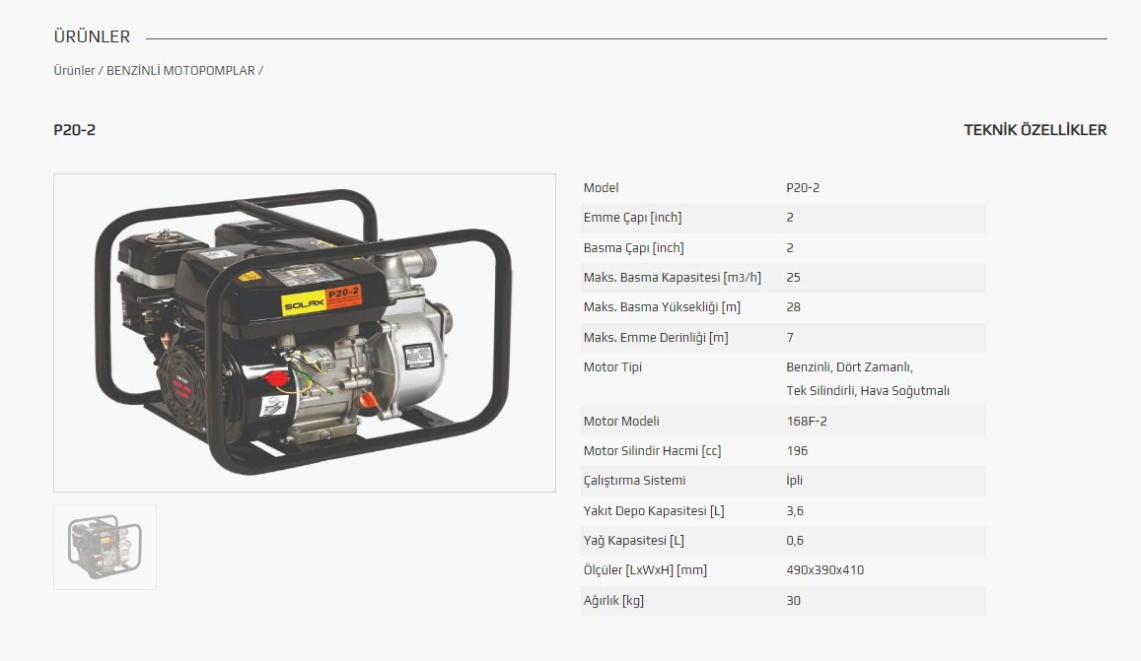
Task: Select the Motor Tipi row label
Action: [612, 367]
